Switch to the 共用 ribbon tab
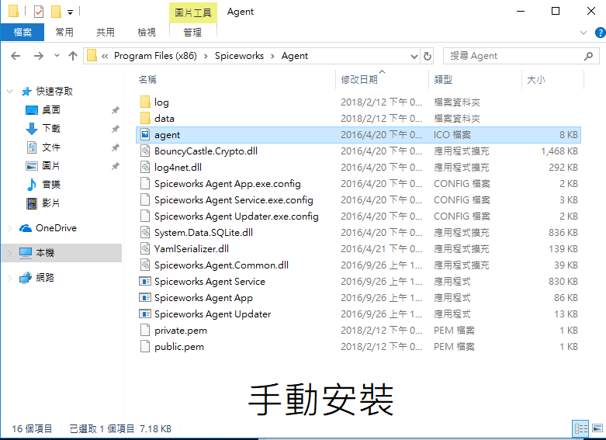Viewport: 606px width, 440px height. (106, 32)
